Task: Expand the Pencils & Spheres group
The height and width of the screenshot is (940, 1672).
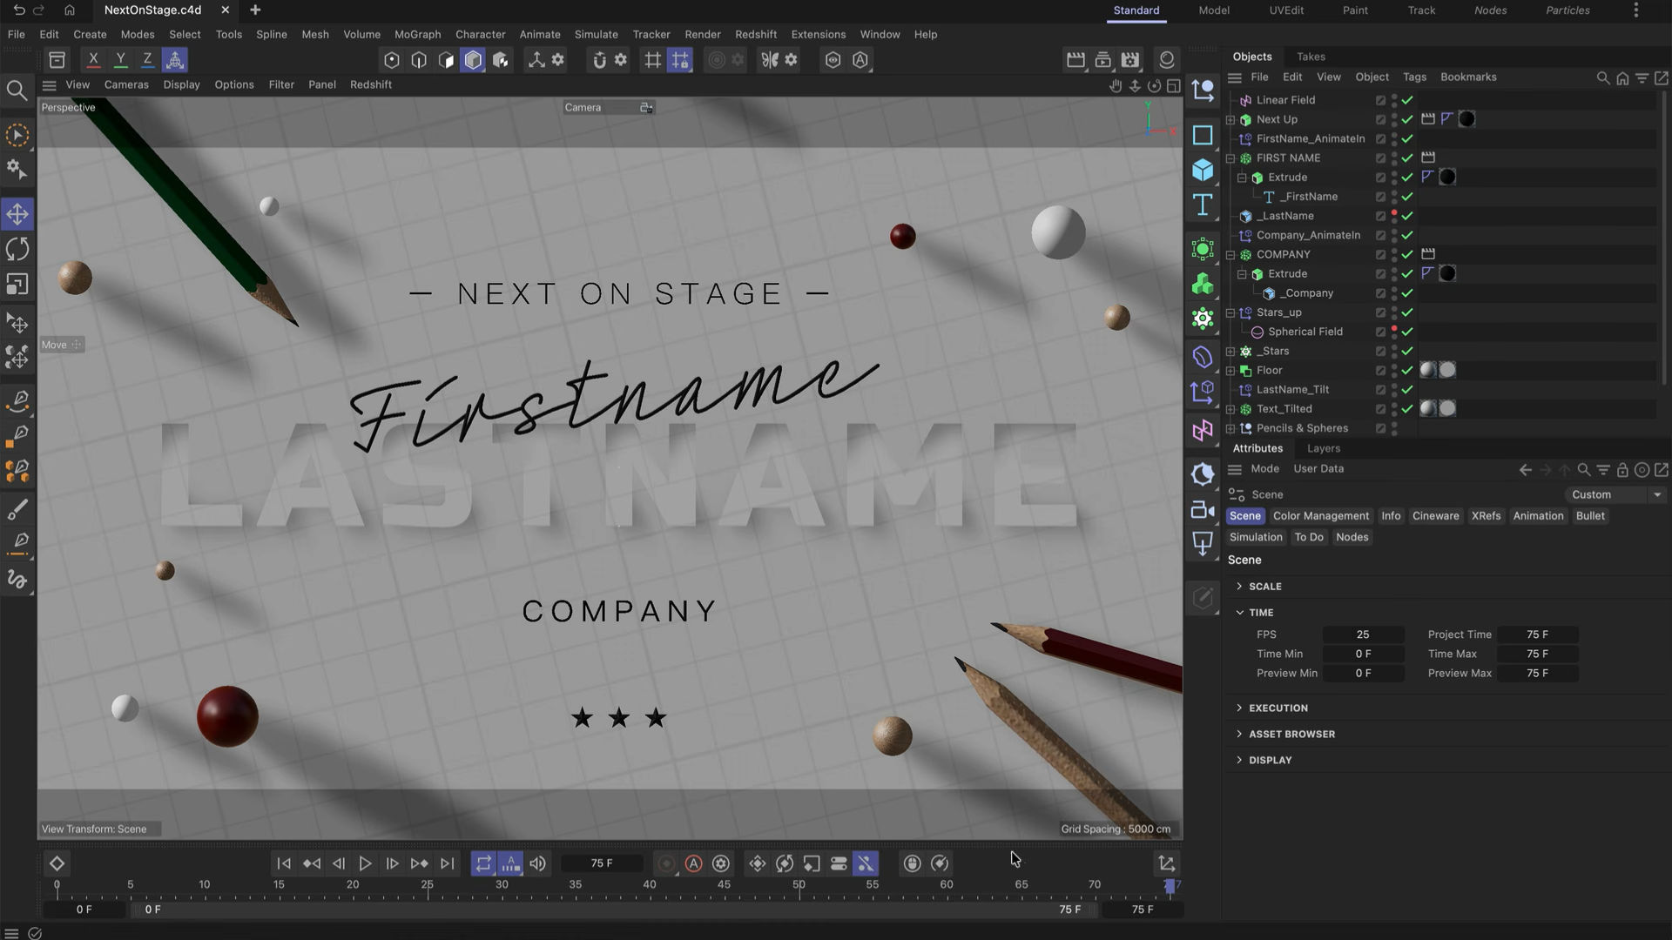Action: tap(1230, 428)
